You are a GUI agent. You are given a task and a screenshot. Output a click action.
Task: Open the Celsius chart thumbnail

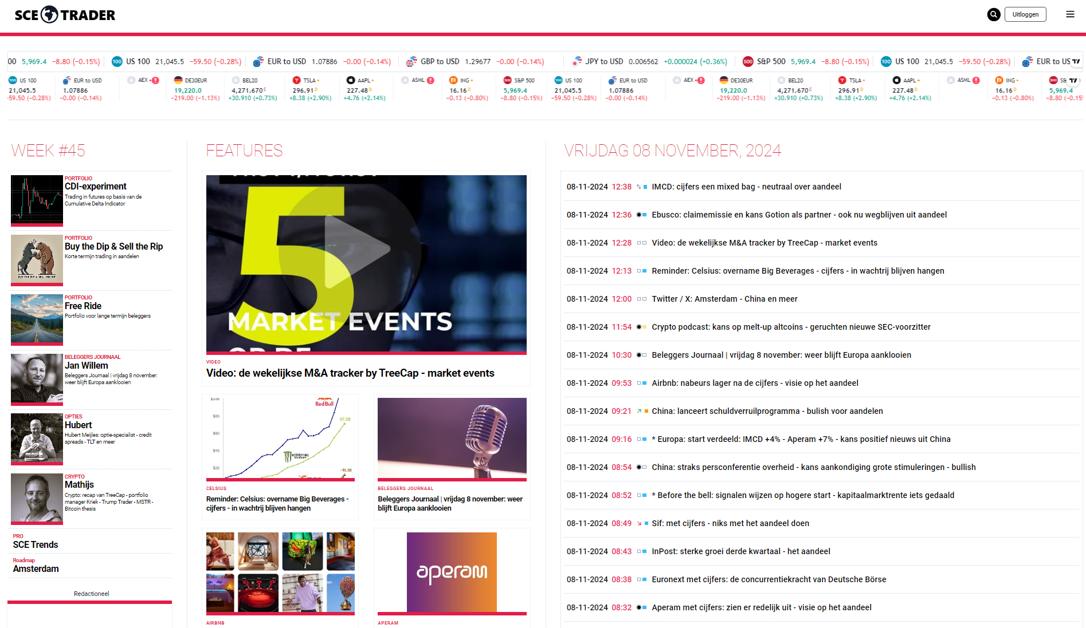[280, 439]
